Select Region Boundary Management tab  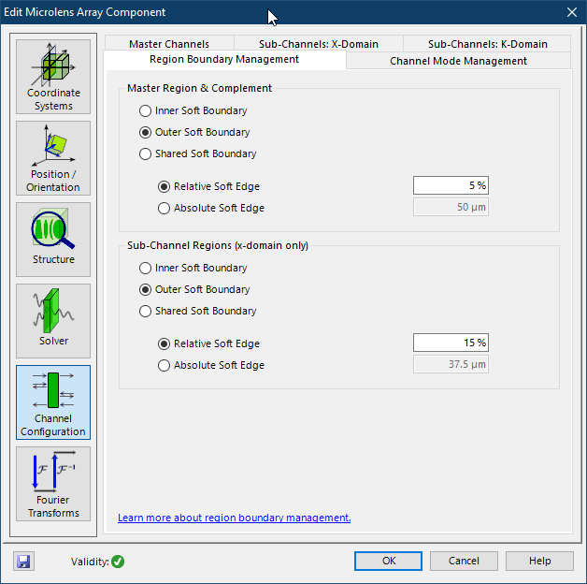click(x=224, y=60)
